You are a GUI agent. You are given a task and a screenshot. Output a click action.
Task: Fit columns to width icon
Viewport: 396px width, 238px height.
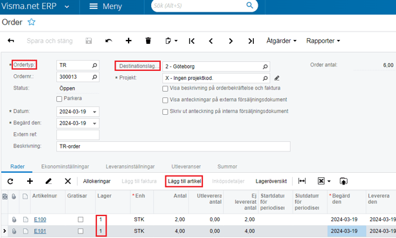point(302,181)
